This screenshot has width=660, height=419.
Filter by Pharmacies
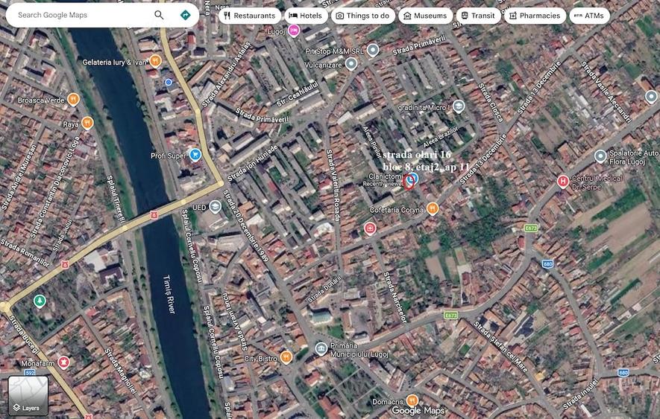pyautogui.click(x=535, y=16)
